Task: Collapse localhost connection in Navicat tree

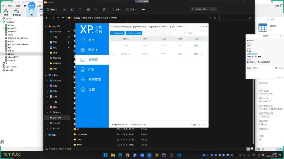Action: pos(1,22)
